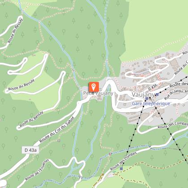This screenshot has width=188, height=188.
Task: Select the Route de l'Enversin label
Action: (x=37, y=170)
